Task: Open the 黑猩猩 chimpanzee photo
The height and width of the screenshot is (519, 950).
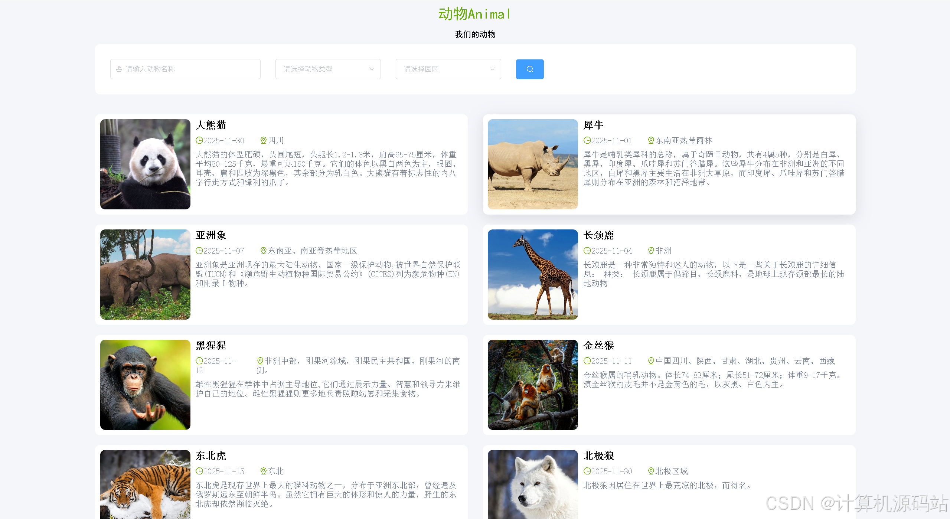Action: [x=145, y=385]
